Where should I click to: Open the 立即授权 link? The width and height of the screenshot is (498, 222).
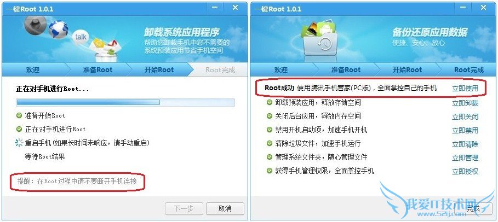coord(465,172)
